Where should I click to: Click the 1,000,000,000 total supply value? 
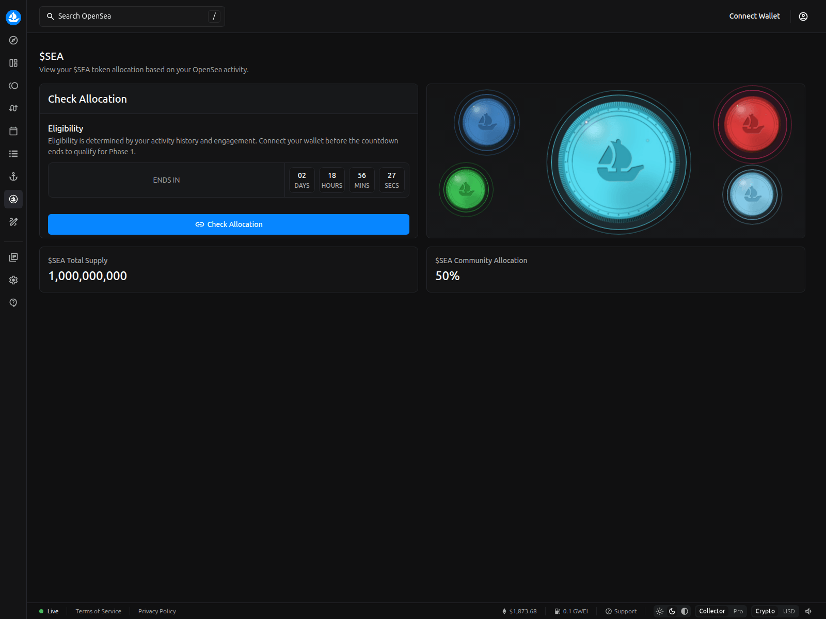click(87, 276)
